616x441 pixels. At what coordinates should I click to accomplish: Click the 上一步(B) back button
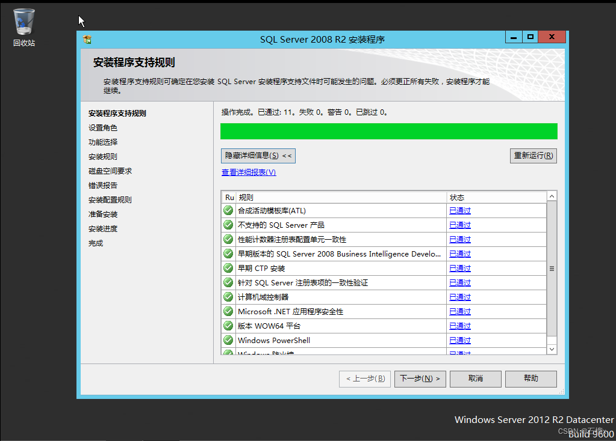[365, 379]
